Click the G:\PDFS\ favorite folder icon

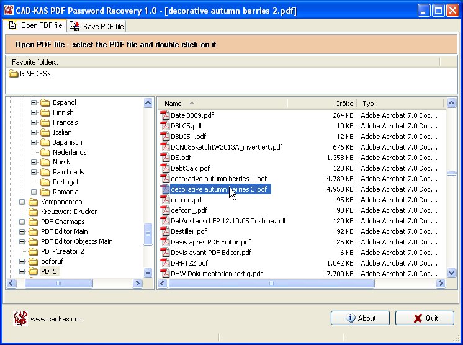point(14,74)
